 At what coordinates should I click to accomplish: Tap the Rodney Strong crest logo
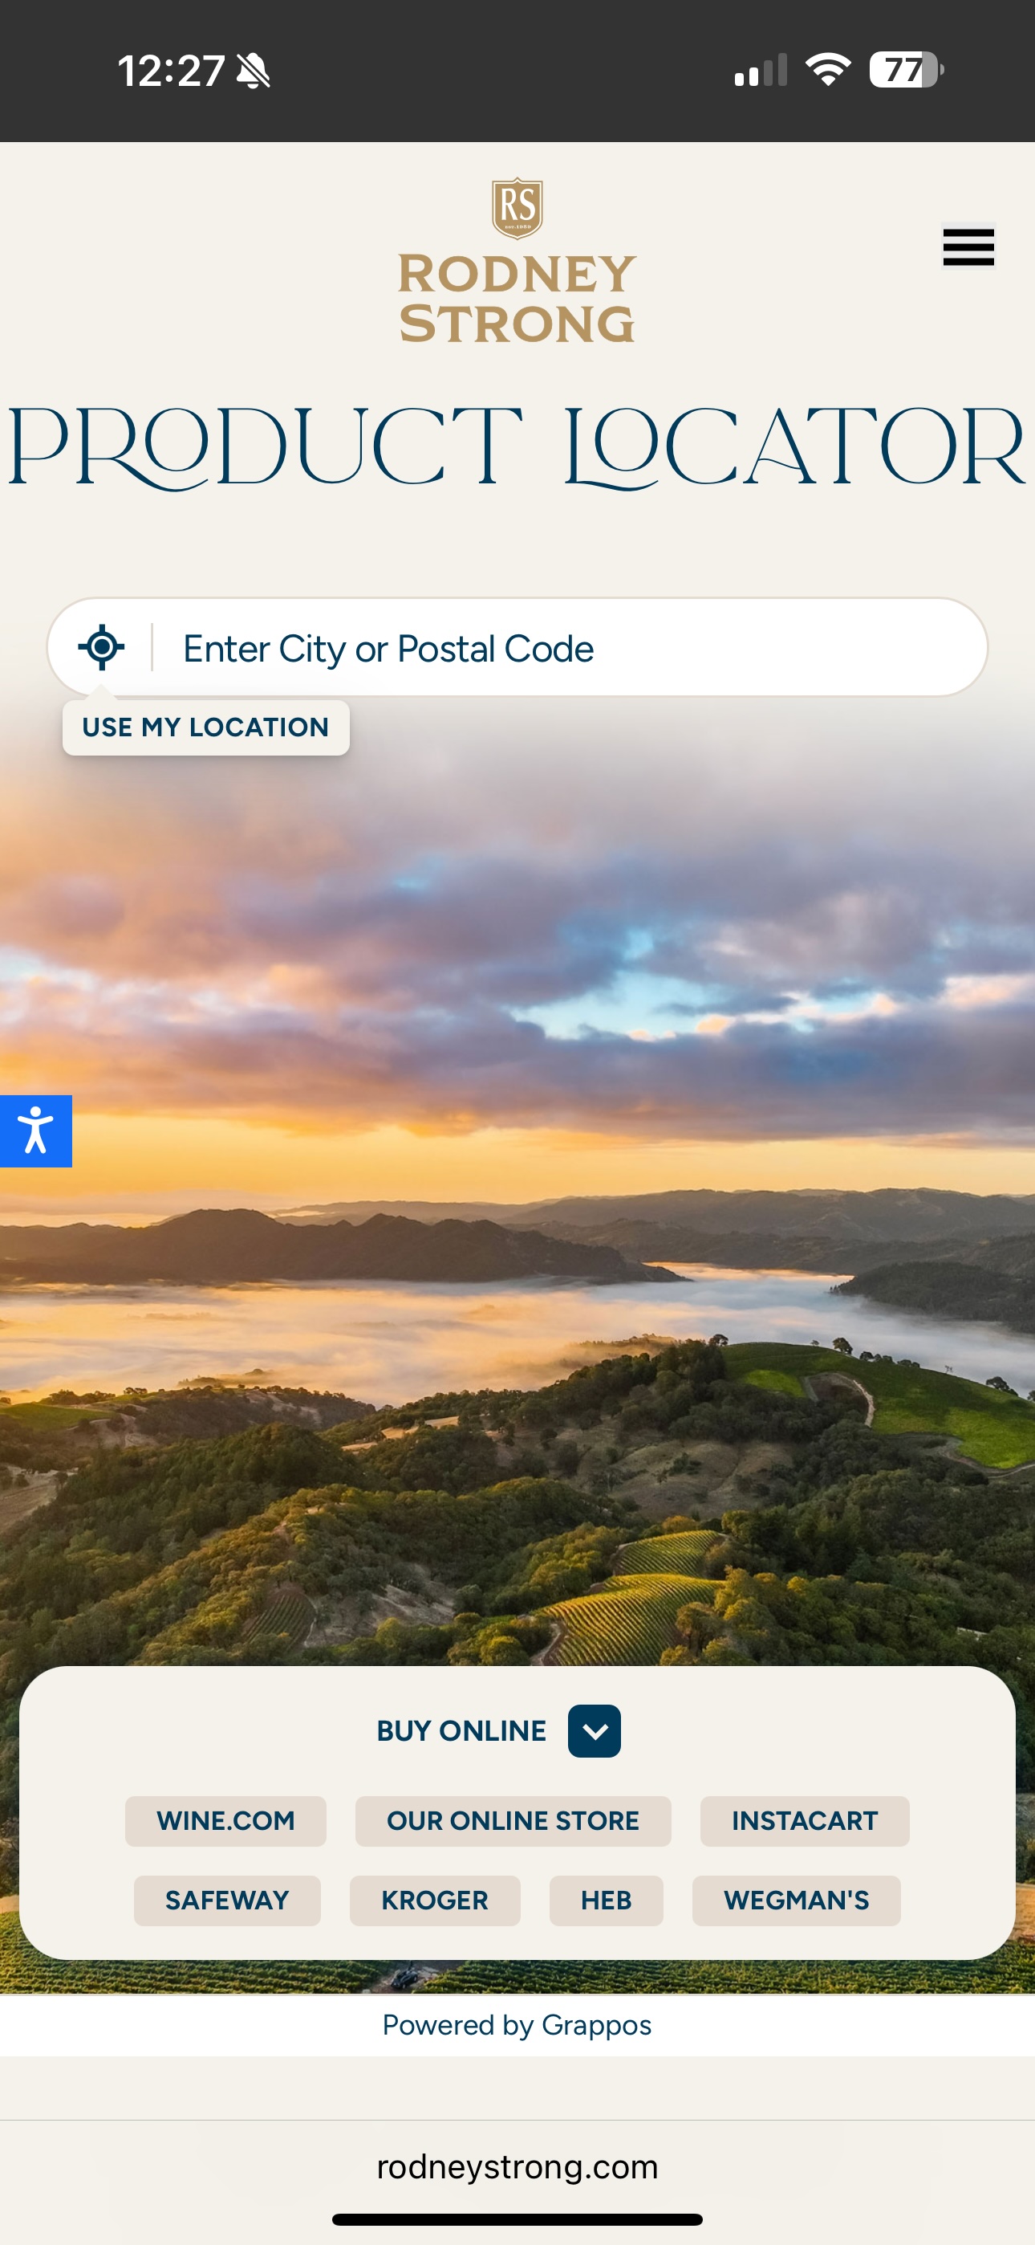click(x=517, y=208)
